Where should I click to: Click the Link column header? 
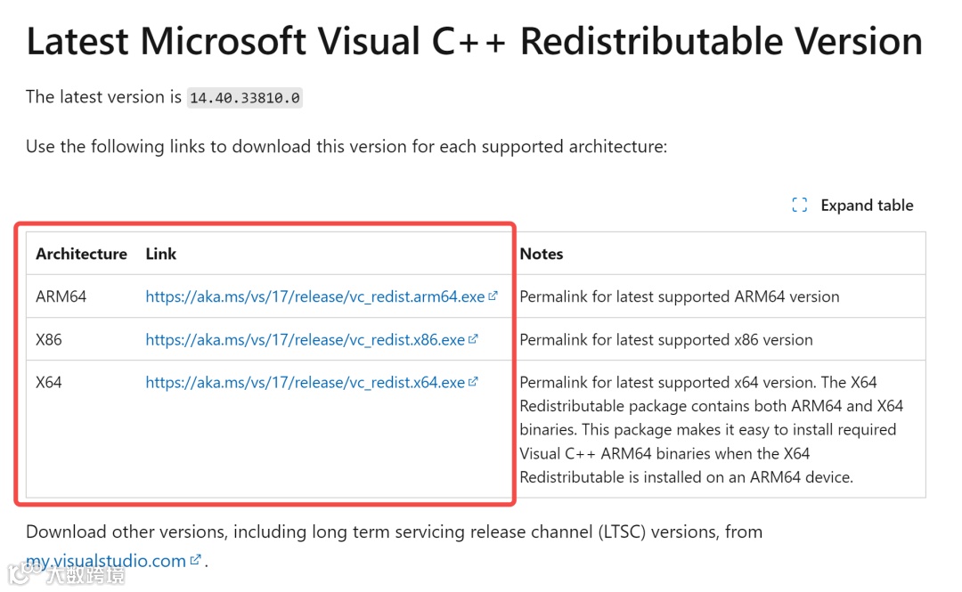click(161, 254)
